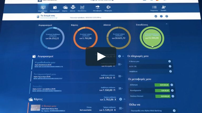Select the Το ταμιευτήριό μου account

pyautogui.click(x=45, y=74)
